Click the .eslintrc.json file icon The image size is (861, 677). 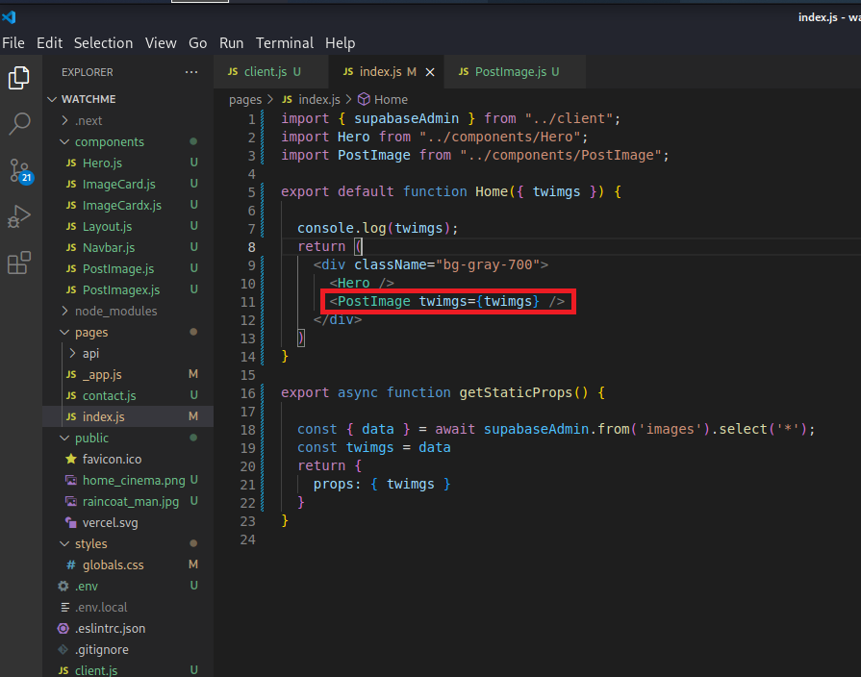tap(63, 628)
